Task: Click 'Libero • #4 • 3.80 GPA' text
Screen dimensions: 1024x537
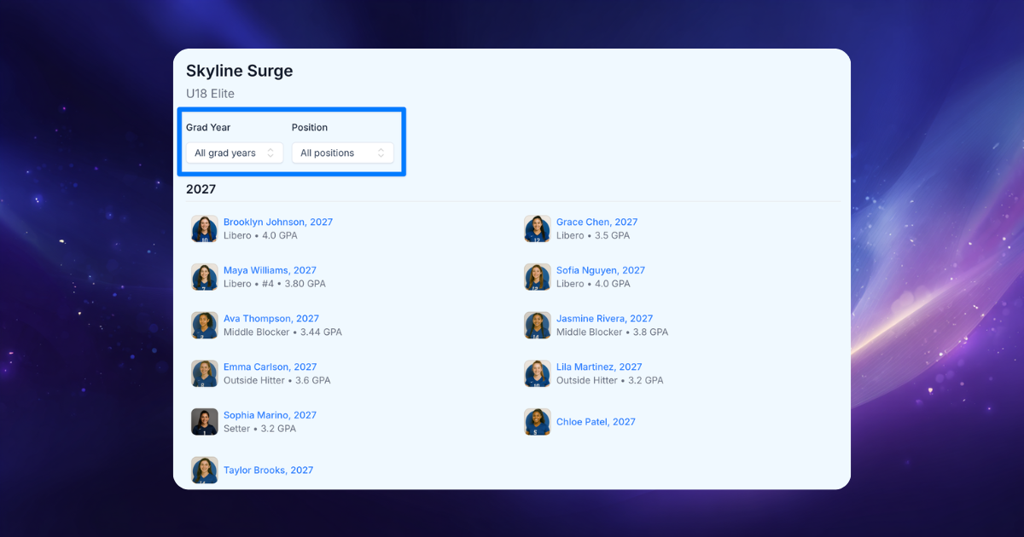Action: coord(275,284)
